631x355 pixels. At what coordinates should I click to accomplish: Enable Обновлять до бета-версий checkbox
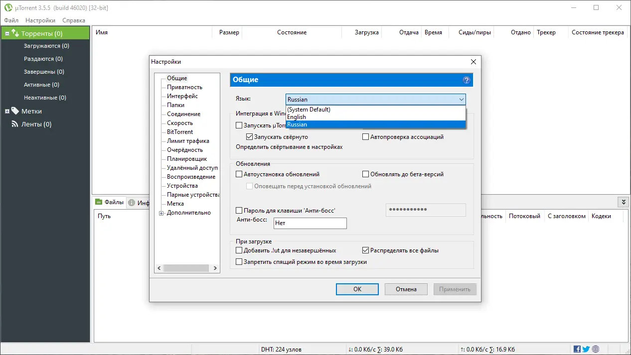[x=365, y=174]
